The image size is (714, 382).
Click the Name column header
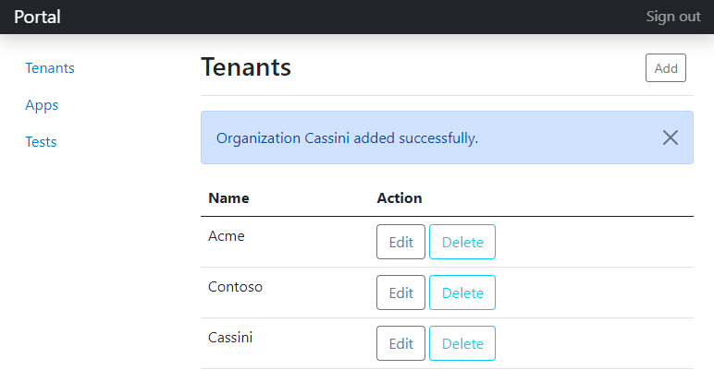(x=228, y=198)
